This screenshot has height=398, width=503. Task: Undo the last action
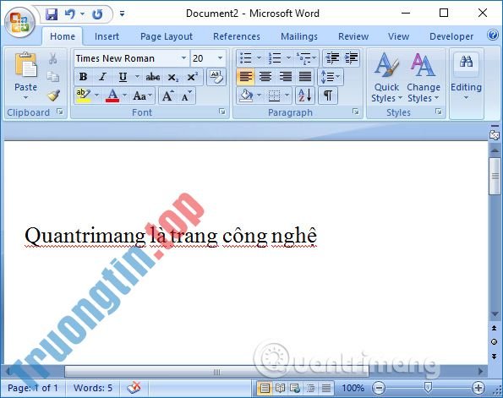70,14
